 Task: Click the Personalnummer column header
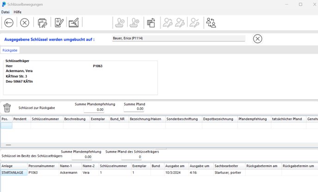(43, 166)
